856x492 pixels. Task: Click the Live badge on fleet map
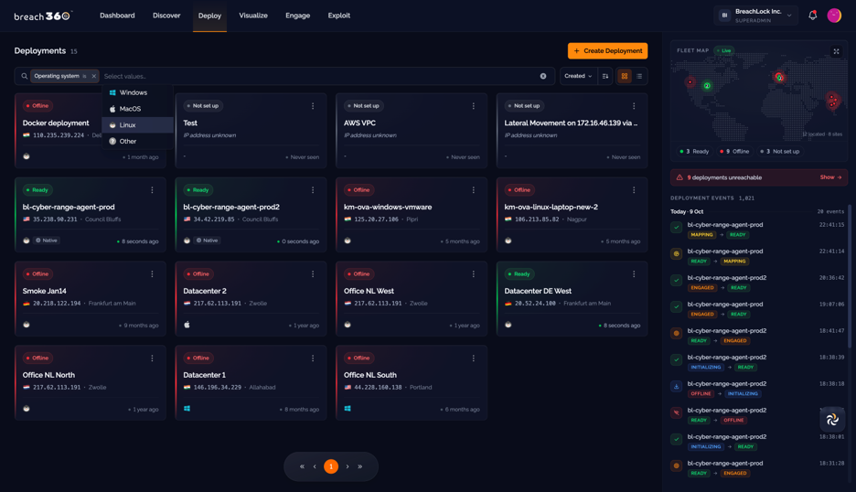point(724,51)
